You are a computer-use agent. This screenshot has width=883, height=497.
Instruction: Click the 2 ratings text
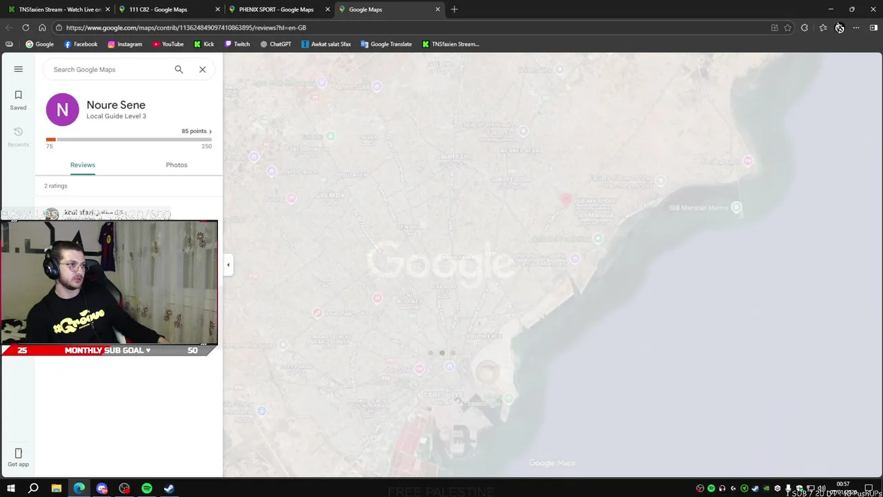click(x=56, y=186)
